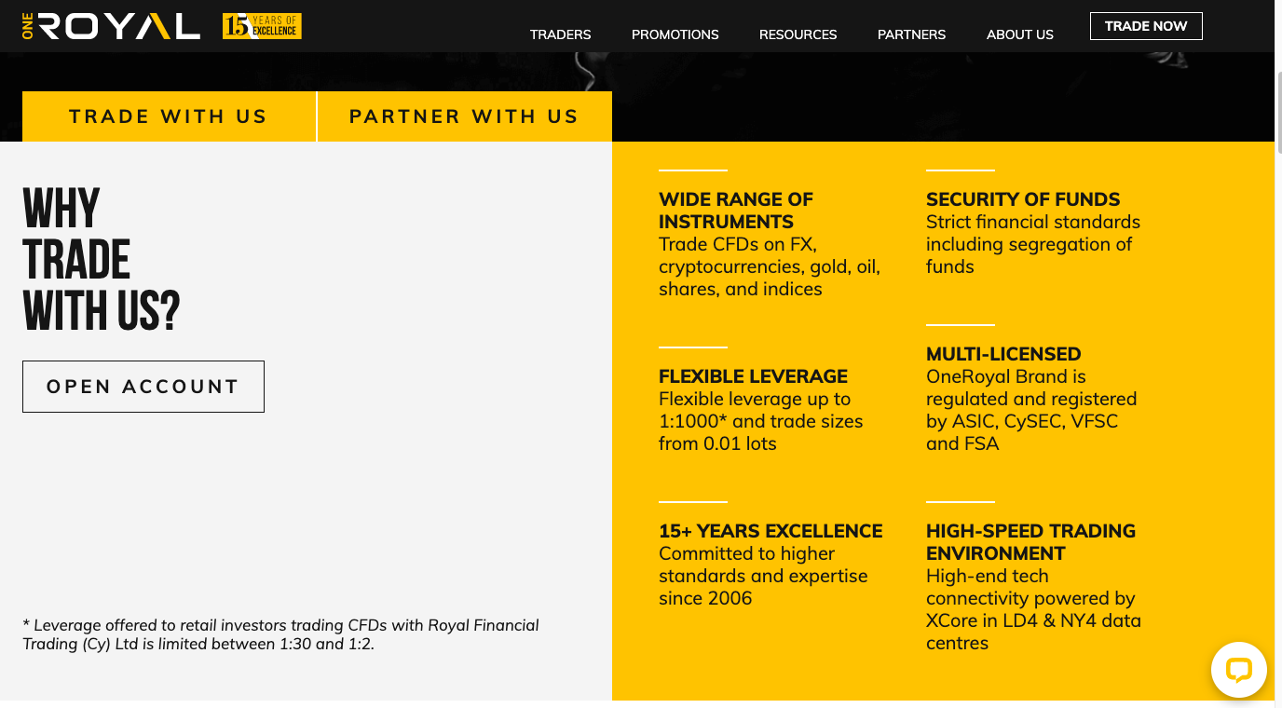
Task: Click the Wide Range of Instruments heading
Action: (x=736, y=211)
